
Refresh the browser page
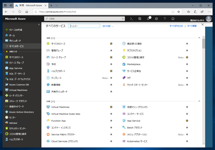click(20, 12)
